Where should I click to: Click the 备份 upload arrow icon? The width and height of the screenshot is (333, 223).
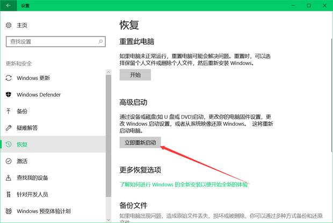click(x=9, y=111)
